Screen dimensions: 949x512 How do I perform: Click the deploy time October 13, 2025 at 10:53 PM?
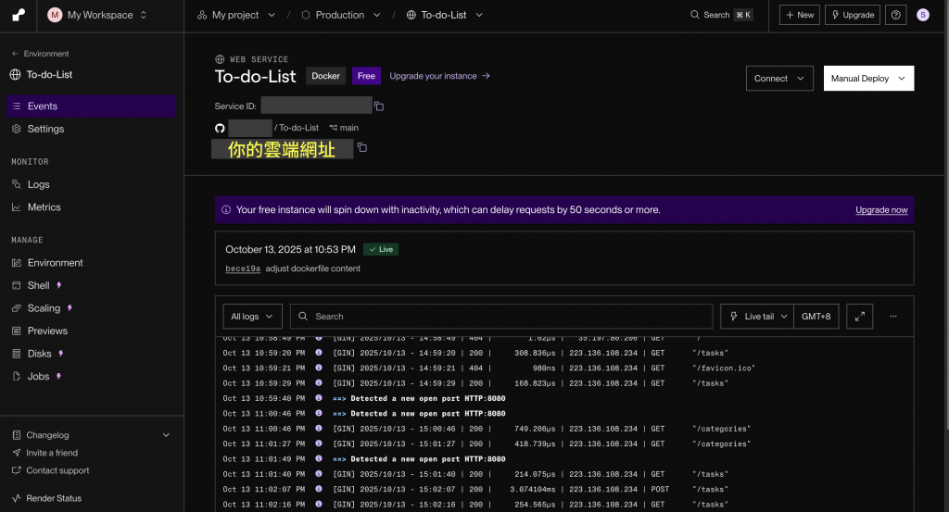(x=290, y=250)
